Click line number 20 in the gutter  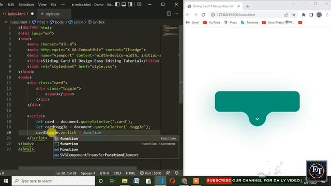9,132
